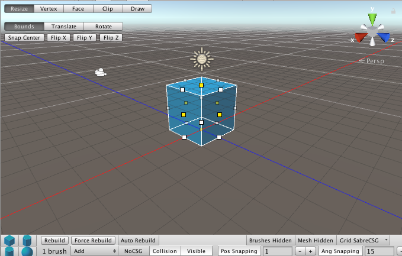Toggle Pos Snapping
The height and width of the screenshot is (256, 402).
[239, 251]
